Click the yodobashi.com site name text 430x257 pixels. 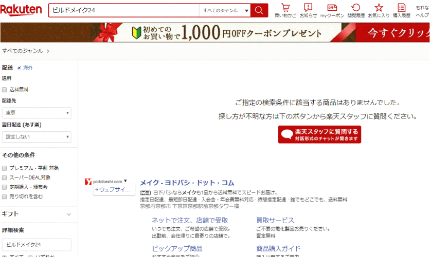point(107,182)
